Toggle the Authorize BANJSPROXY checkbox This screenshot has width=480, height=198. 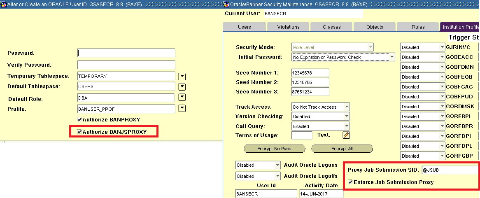[x=79, y=132]
